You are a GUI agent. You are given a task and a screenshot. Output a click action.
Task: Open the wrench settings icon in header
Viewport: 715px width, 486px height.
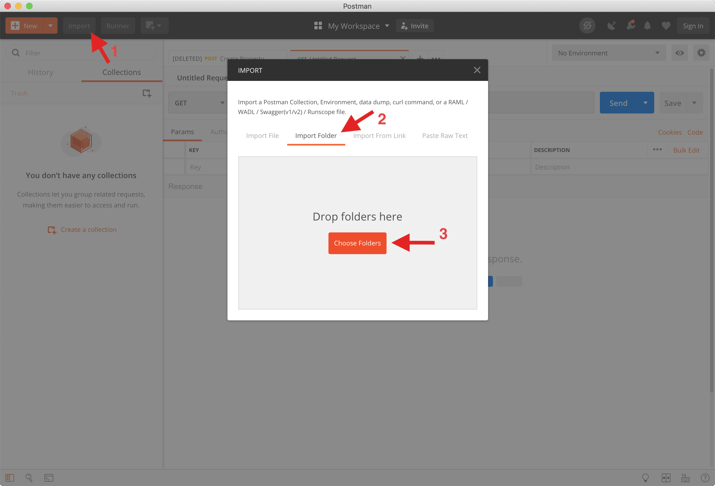(x=630, y=26)
